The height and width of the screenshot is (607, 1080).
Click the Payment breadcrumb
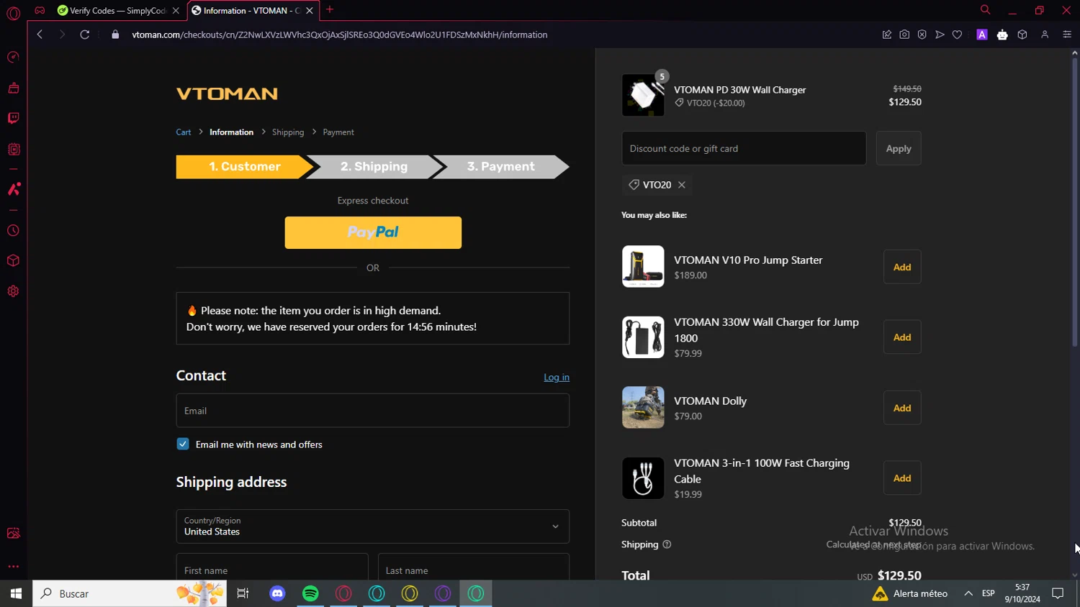pyautogui.click(x=338, y=132)
